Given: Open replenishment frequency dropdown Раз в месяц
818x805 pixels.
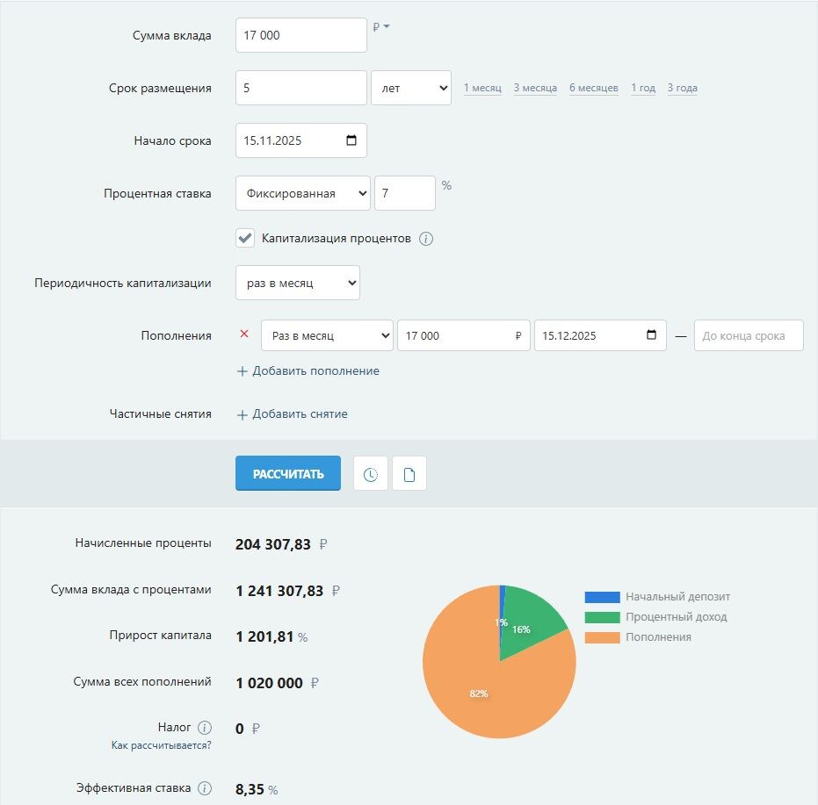Looking at the screenshot, I should point(327,335).
